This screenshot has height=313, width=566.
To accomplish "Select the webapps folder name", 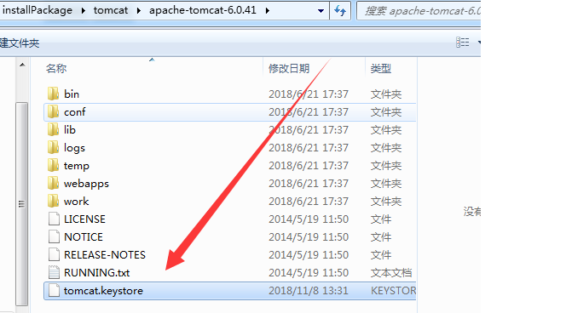I will [86, 184].
